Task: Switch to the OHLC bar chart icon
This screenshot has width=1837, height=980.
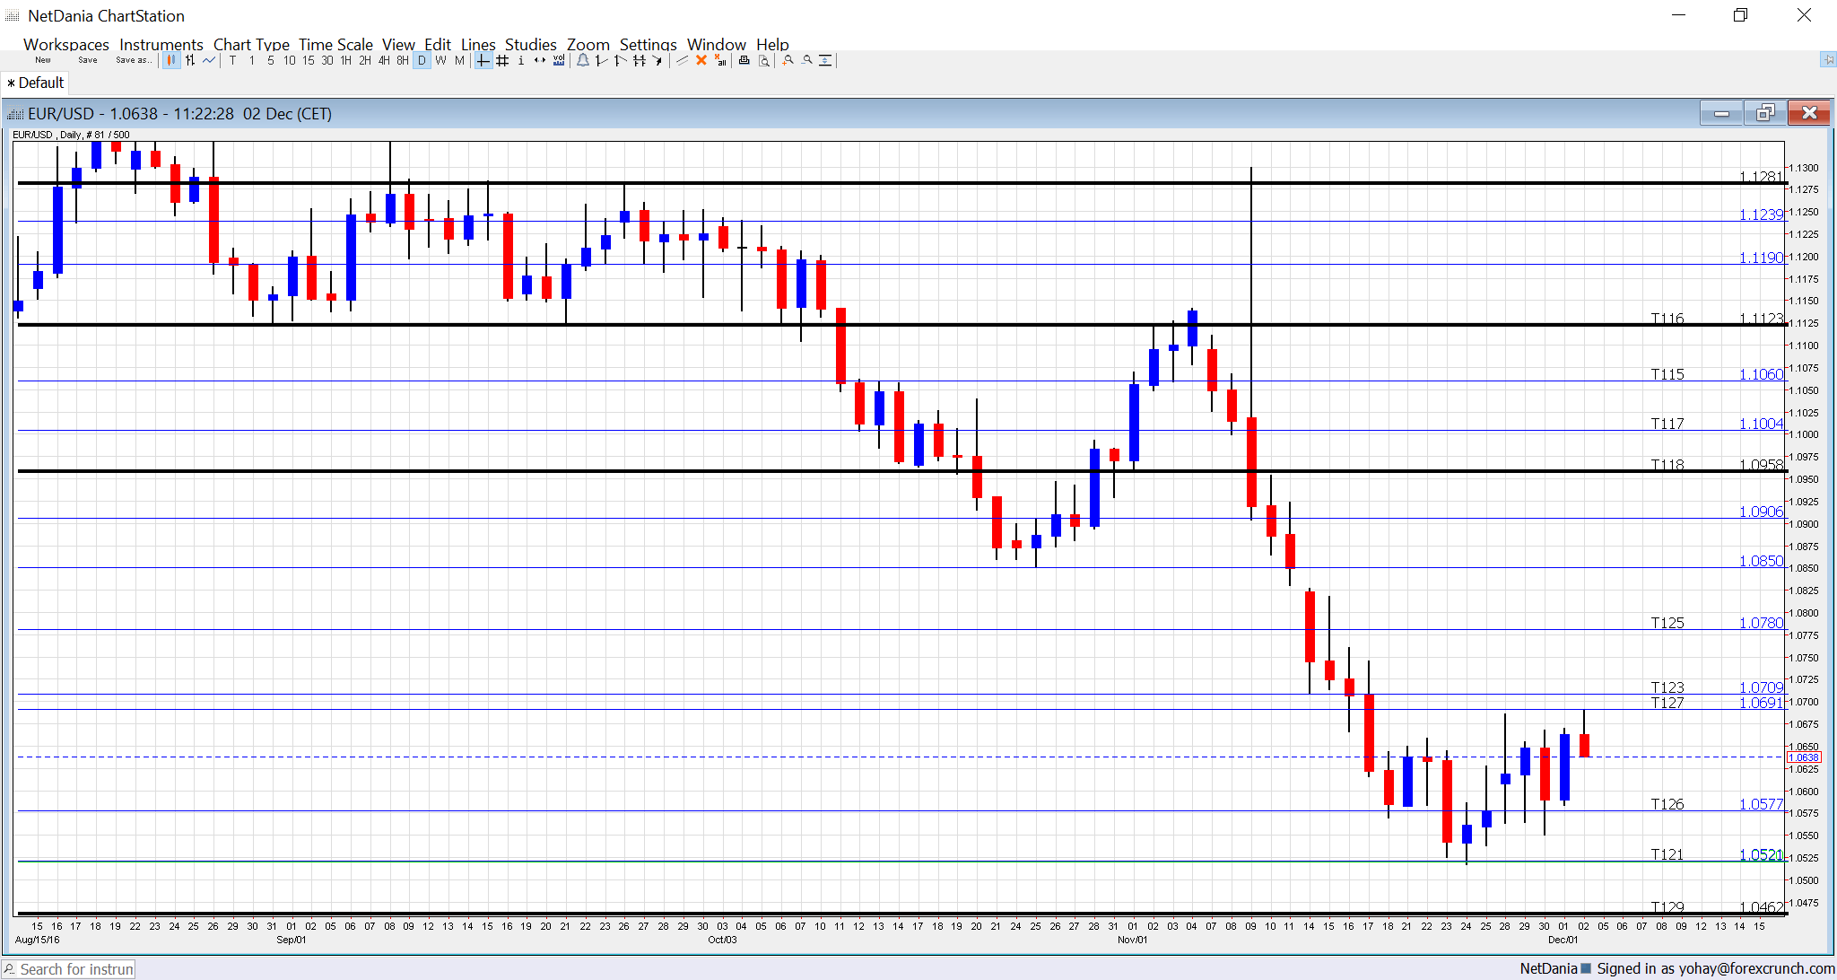Action: click(x=190, y=60)
